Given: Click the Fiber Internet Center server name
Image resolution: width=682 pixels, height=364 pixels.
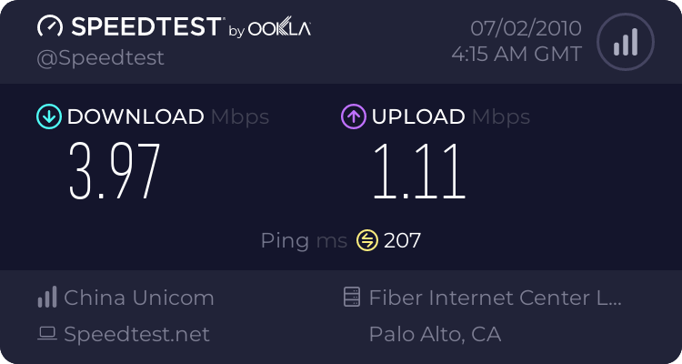Looking at the screenshot, I should tap(496, 298).
